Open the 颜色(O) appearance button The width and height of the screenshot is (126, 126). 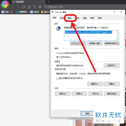tap(63, 94)
